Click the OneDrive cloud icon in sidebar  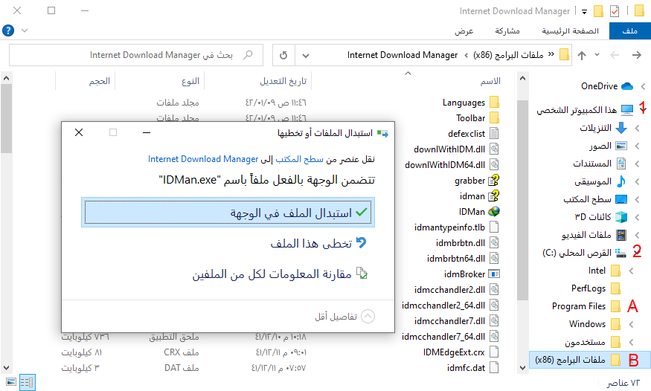pos(627,85)
